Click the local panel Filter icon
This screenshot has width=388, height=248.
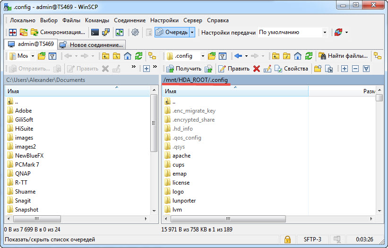coord(52,56)
